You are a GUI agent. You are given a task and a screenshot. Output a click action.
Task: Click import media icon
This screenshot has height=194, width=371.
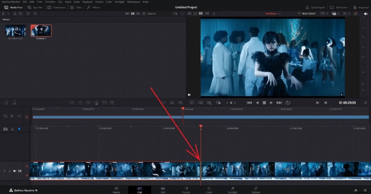[x=15, y=14]
